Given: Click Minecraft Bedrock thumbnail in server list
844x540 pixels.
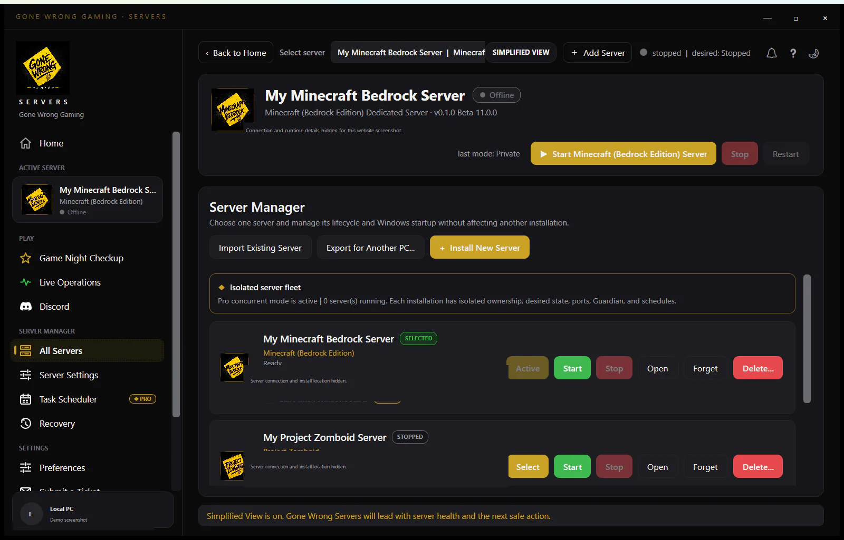Looking at the screenshot, I should pos(234,367).
